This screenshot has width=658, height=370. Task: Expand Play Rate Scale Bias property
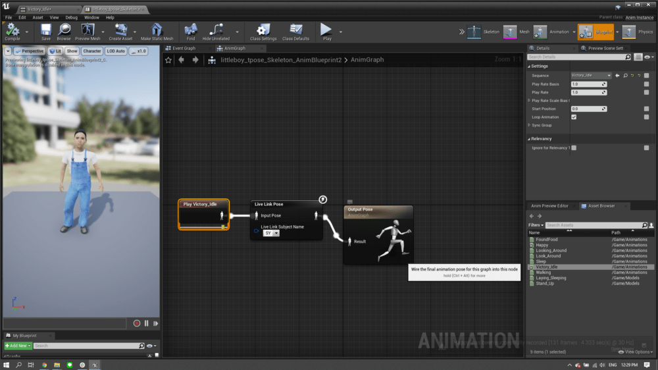(529, 101)
